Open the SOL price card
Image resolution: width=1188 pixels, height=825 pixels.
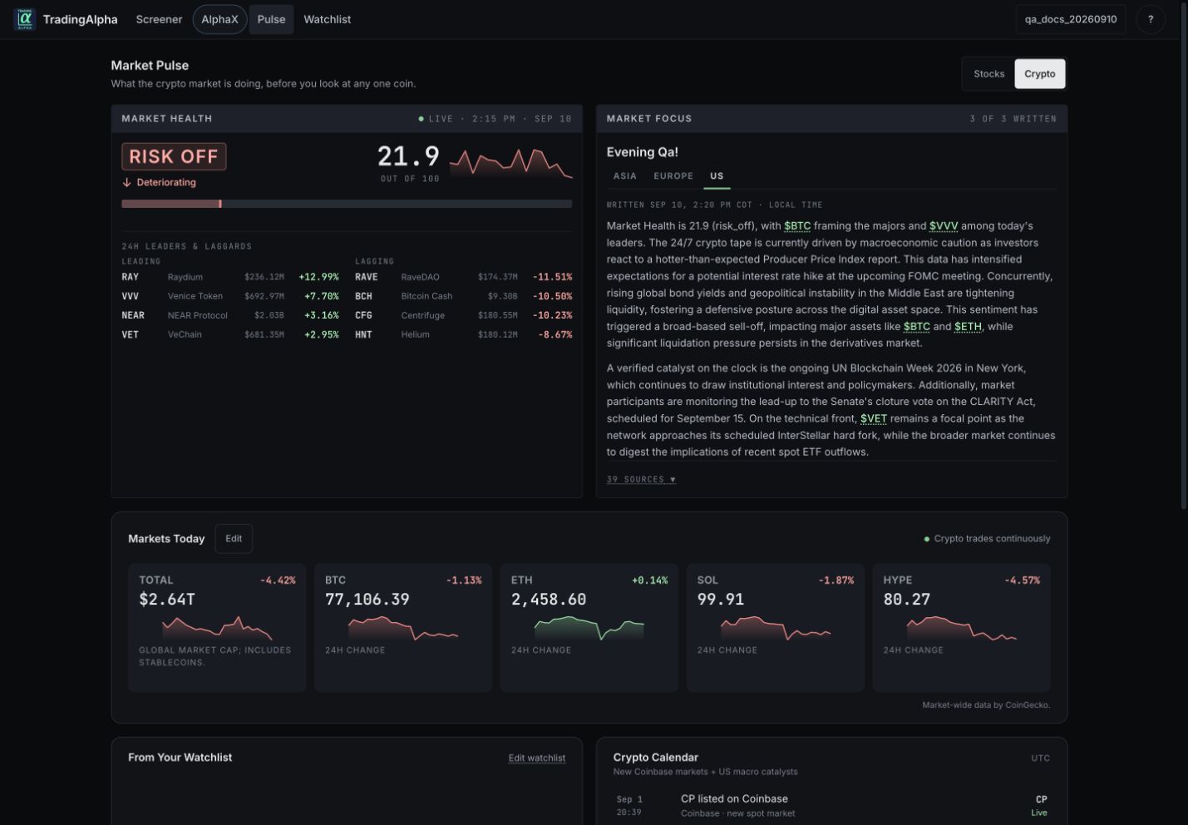tap(776, 628)
